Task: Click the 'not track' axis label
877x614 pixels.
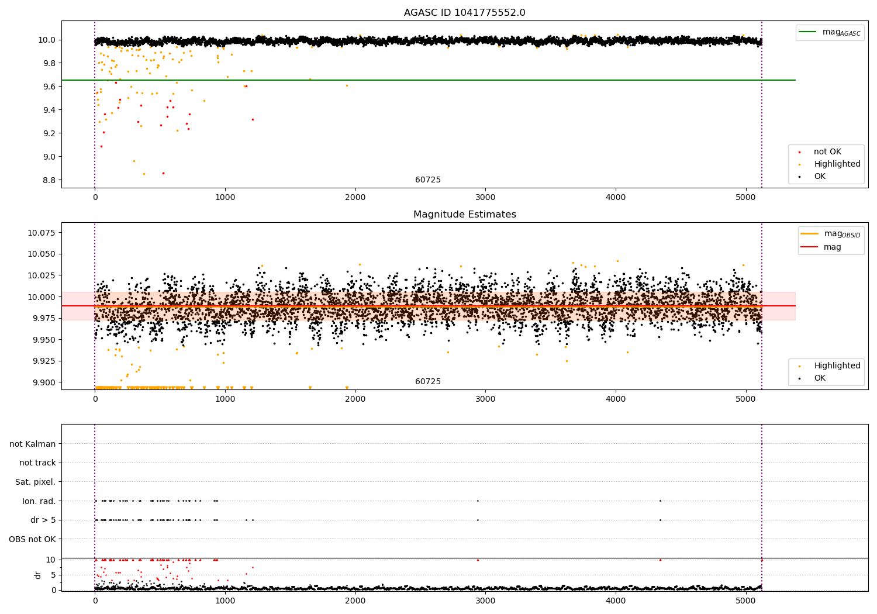Action: coord(37,463)
